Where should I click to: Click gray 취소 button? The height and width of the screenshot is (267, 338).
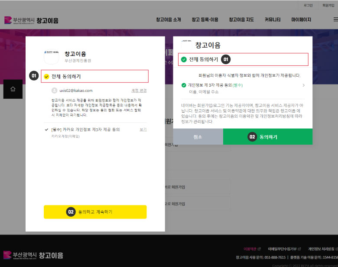pos(198,137)
